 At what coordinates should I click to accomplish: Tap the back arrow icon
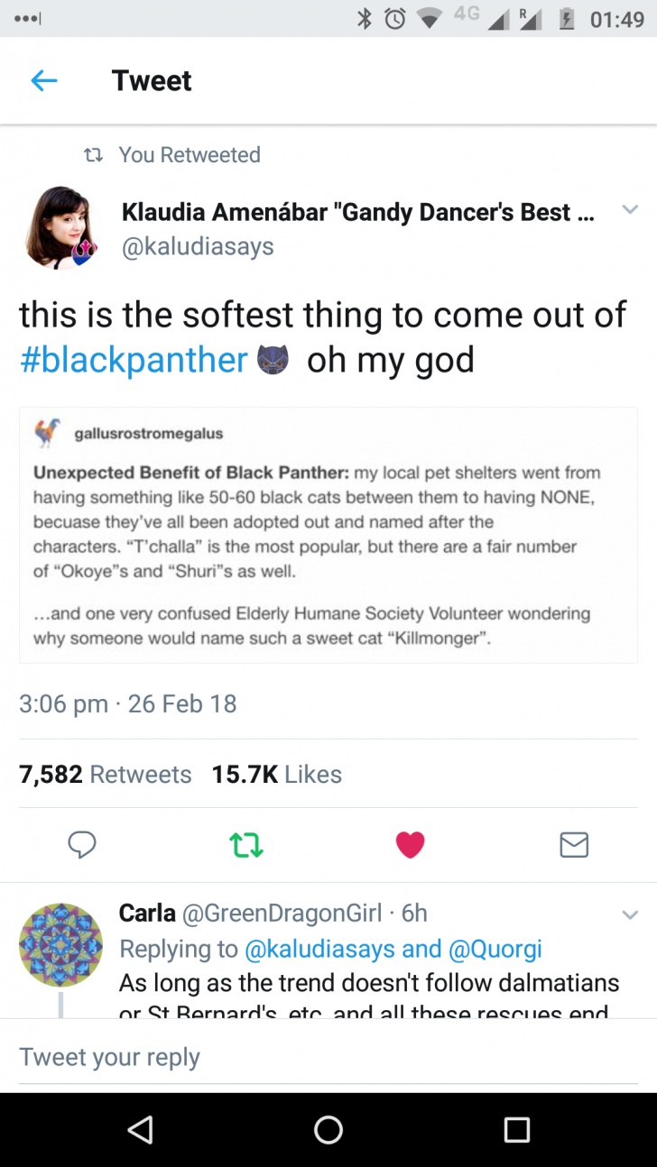(x=44, y=80)
